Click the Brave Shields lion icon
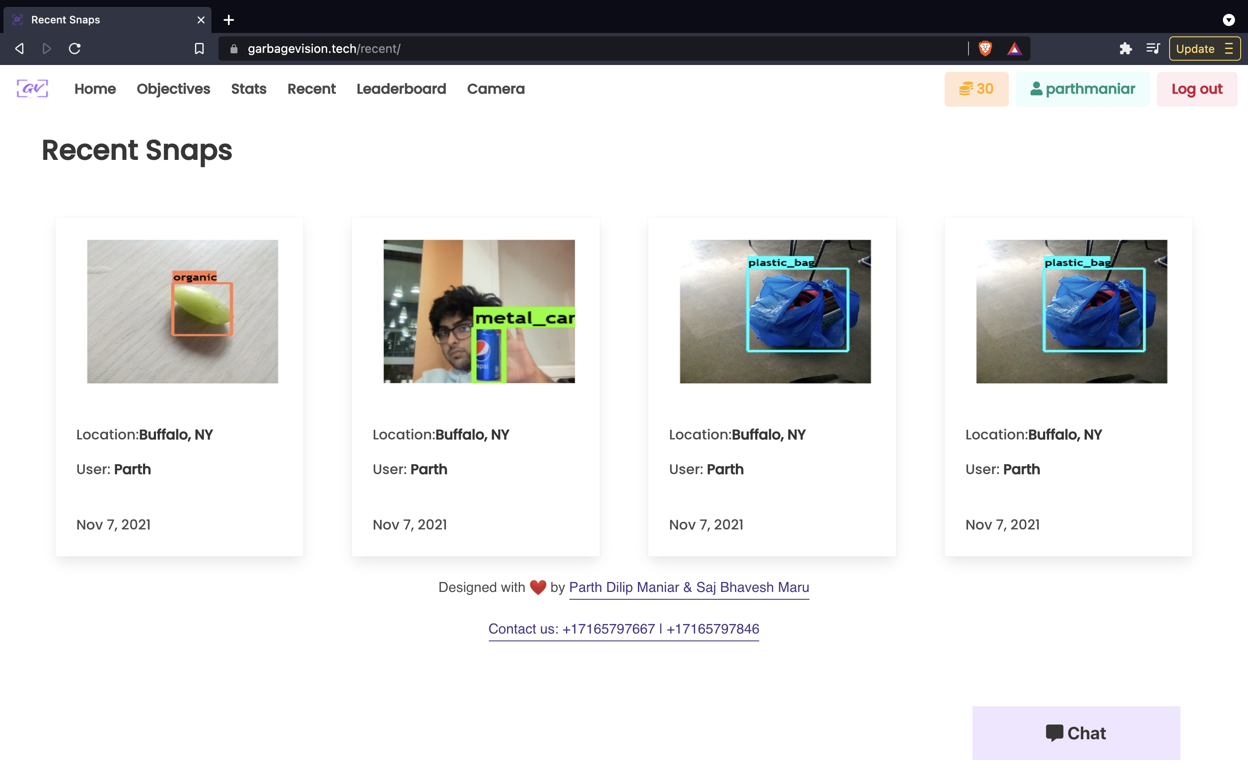Viewport: 1248px width, 780px height. pos(985,49)
